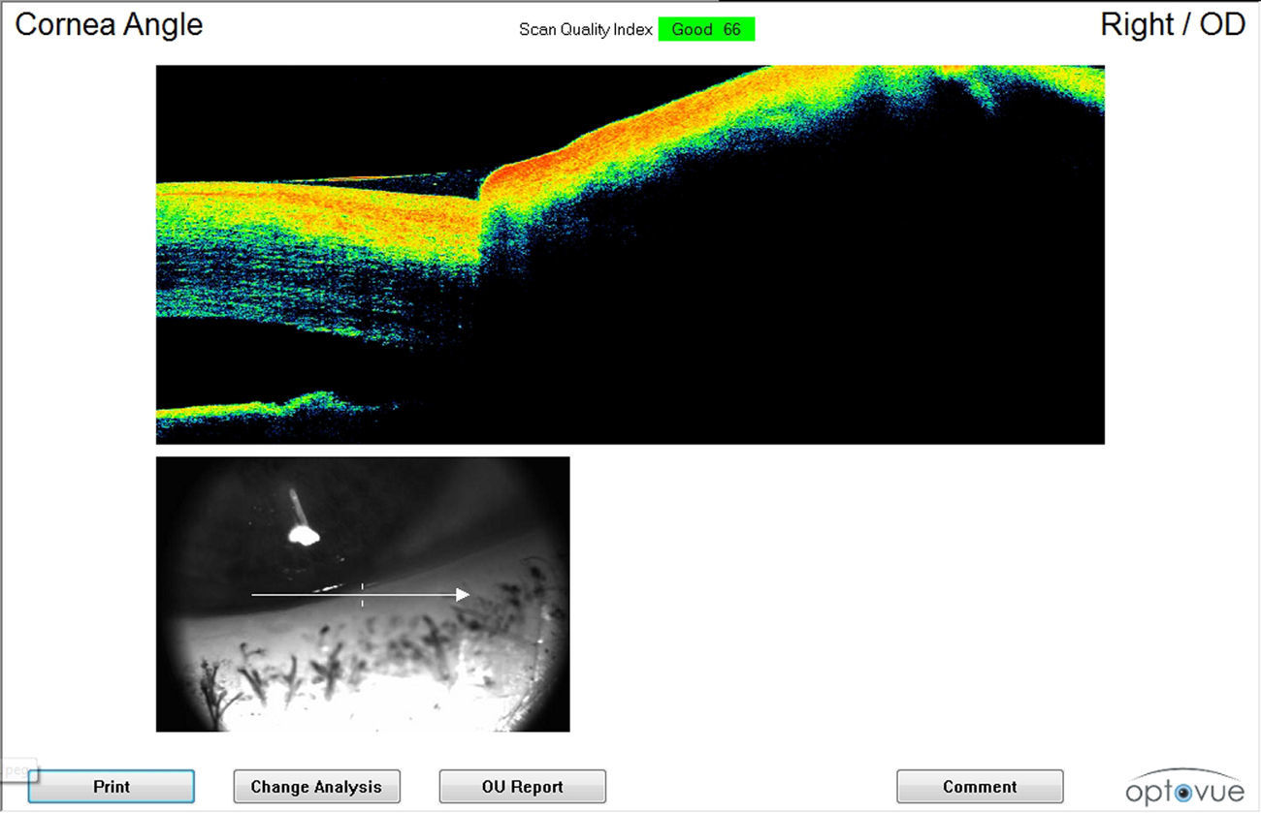Add a Comment to the scan
This screenshot has height=813, width=1261.
[979, 787]
